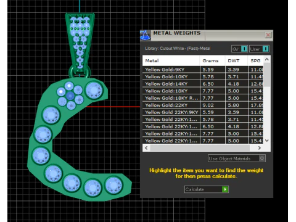
Task: Click the 6.50 grams in 14KY row
Action: click(x=208, y=84)
